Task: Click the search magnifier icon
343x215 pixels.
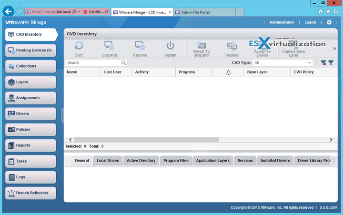Action: (x=123, y=63)
